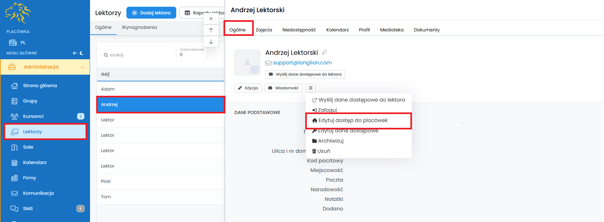The height and width of the screenshot is (222, 604).
Task: Click the key icon beside Andrzej Lektorski
Action: 325,52
